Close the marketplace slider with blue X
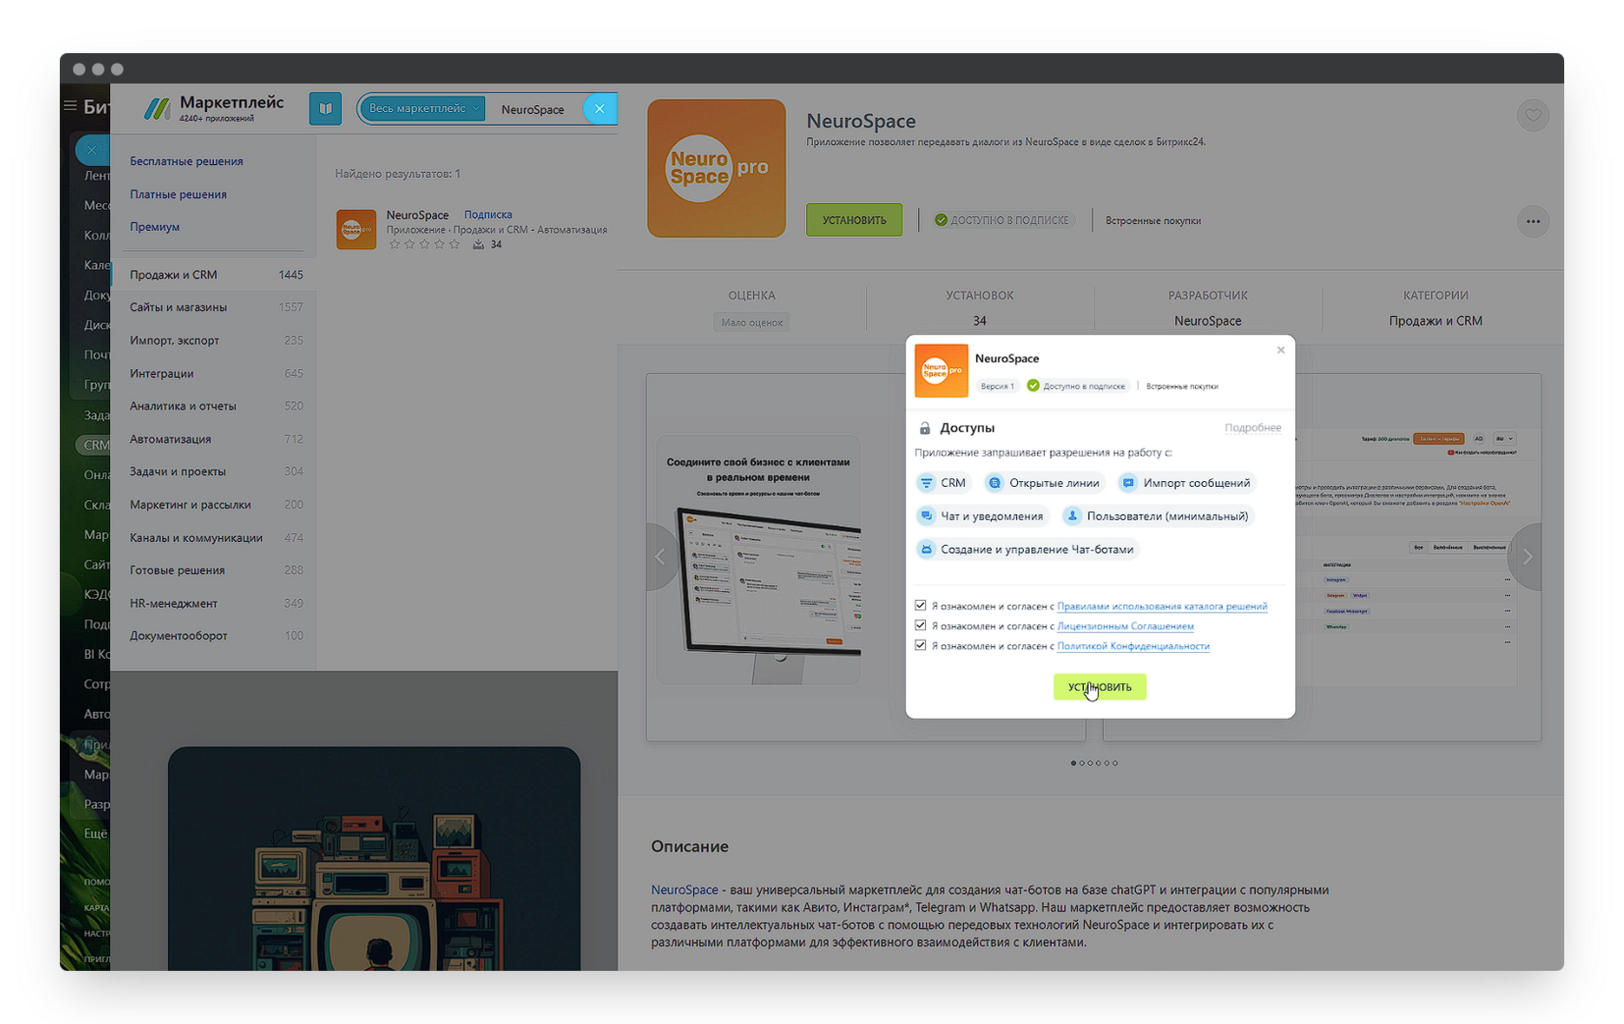The width and height of the screenshot is (1624, 1024). (x=92, y=150)
